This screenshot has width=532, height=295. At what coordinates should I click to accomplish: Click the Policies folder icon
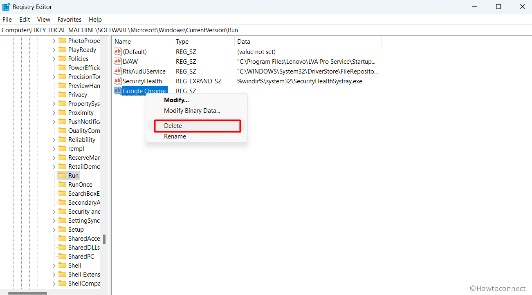coord(62,58)
